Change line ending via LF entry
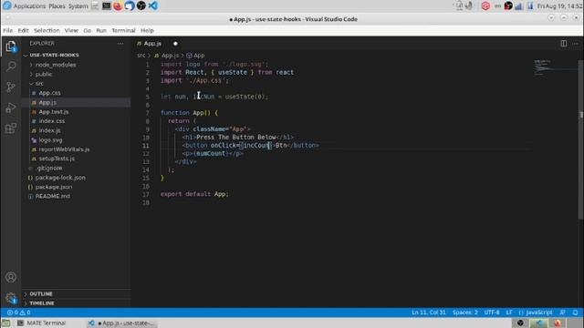Image resolution: width=584 pixels, height=328 pixels. 509,313
